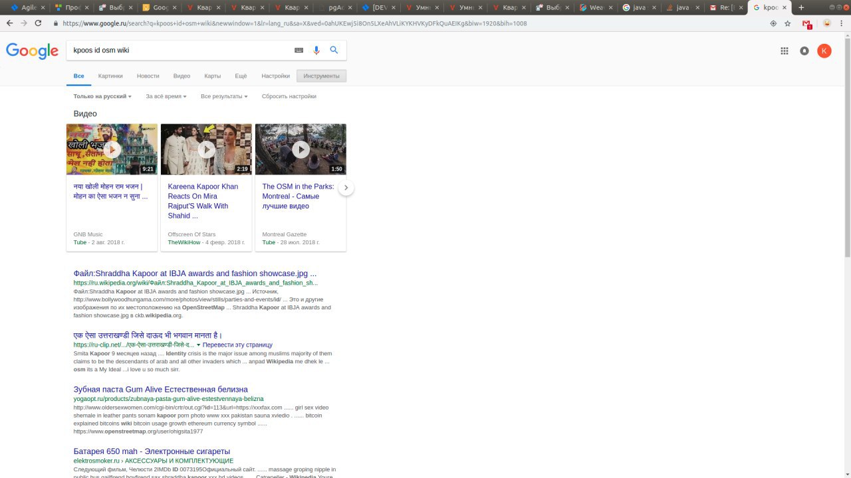Select Видео search category
The width and height of the screenshot is (851, 478).
pos(182,76)
